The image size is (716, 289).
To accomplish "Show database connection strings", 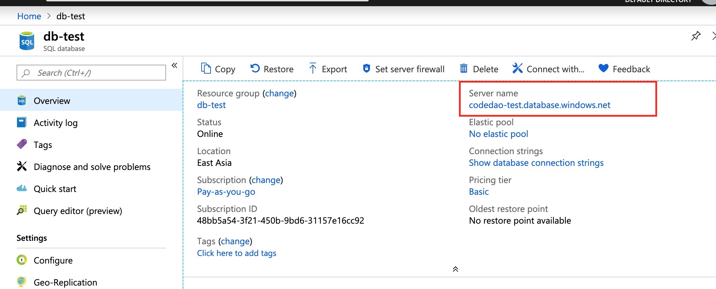I will [536, 163].
